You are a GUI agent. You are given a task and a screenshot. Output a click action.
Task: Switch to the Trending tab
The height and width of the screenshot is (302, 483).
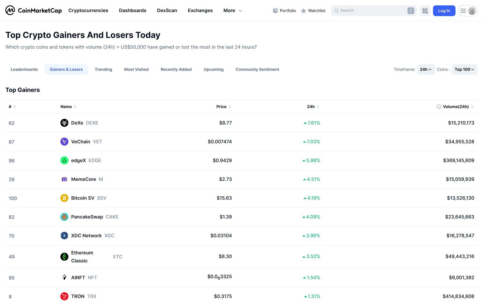tap(103, 69)
